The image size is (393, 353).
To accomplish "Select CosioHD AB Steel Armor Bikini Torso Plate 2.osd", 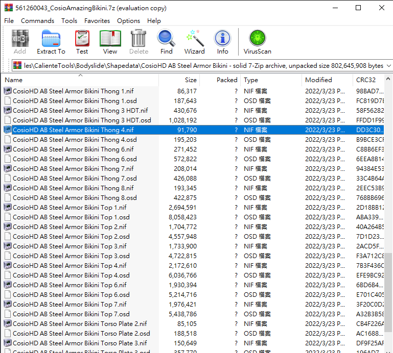I will (x=81, y=333).
